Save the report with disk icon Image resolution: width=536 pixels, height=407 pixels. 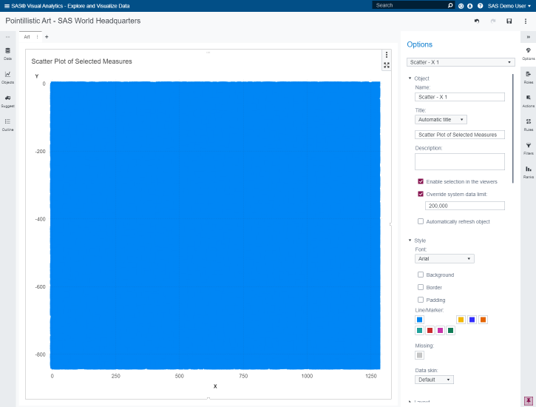click(x=509, y=21)
